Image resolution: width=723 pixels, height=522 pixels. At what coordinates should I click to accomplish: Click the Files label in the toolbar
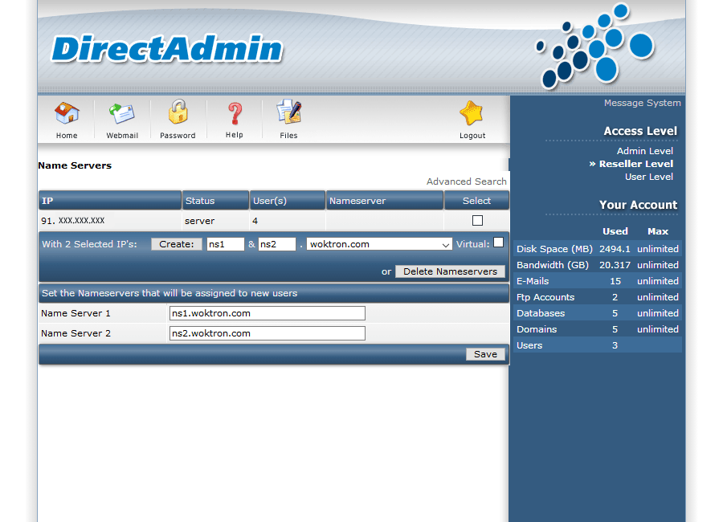(288, 136)
